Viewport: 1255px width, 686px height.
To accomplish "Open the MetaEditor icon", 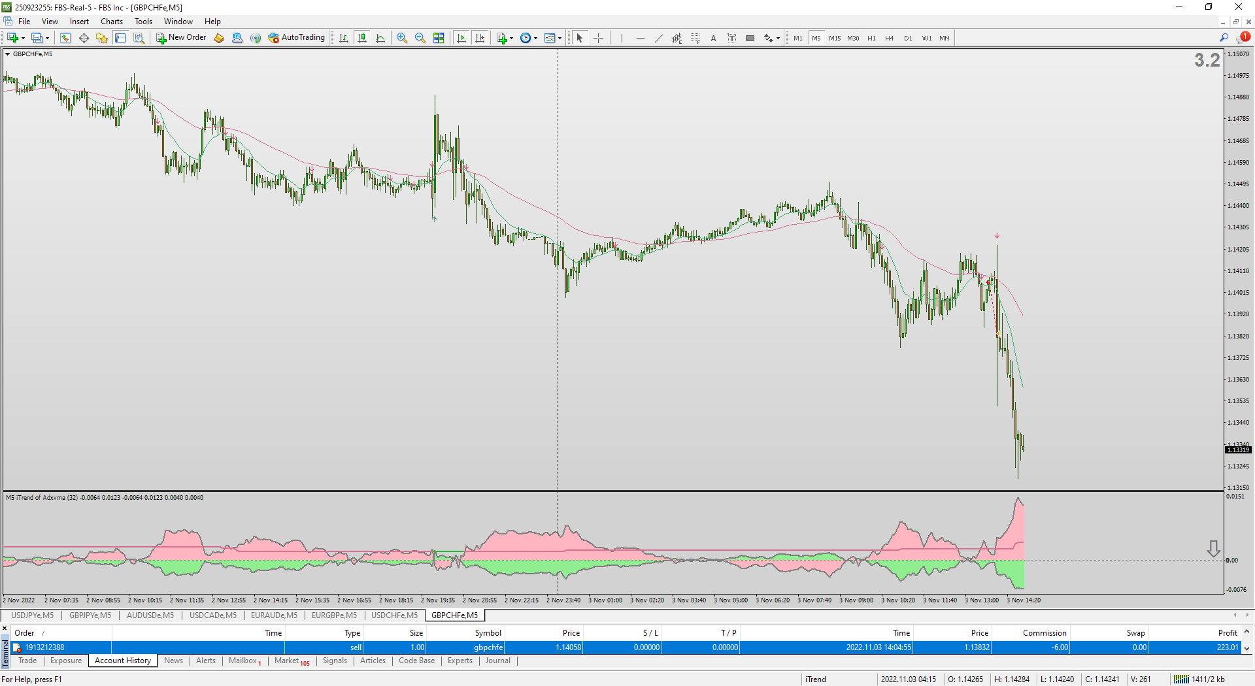I will click(x=219, y=38).
